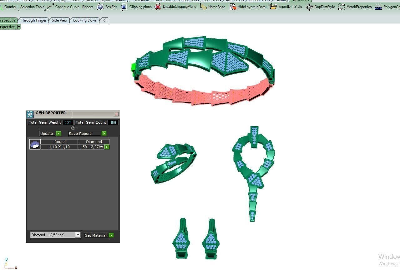The width and height of the screenshot is (400, 270).
Task: Click the "1,10 X 1,10" size cell
Action: [59, 147]
